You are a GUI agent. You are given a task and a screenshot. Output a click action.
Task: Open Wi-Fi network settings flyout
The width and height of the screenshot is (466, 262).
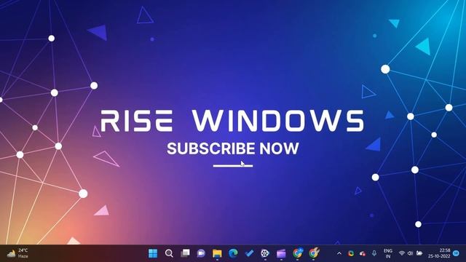pyautogui.click(x=402, y=253)
